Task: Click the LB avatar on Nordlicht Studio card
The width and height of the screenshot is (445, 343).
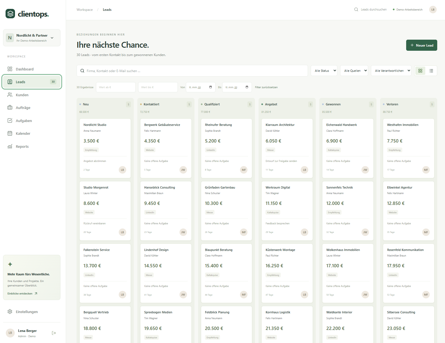Action: pyautogui.click(x=122, y=170)
